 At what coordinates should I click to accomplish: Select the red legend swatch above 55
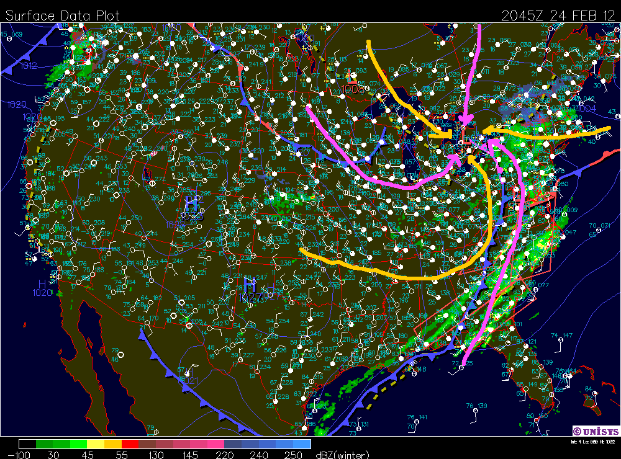tap(130, 444)
